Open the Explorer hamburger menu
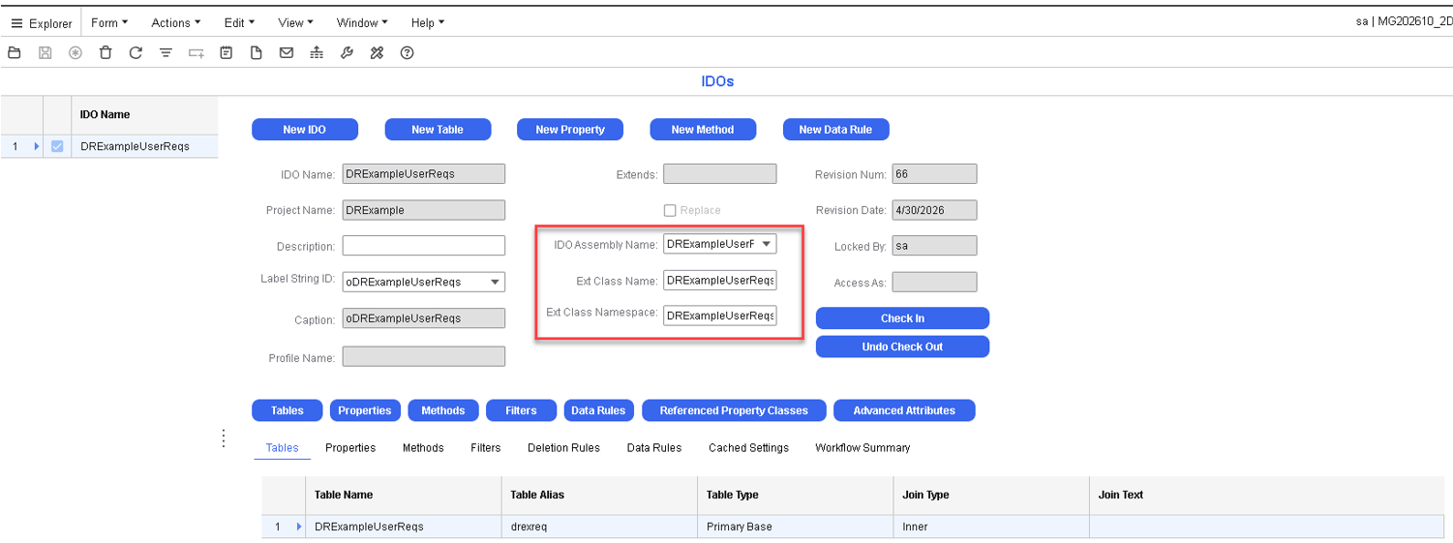This screenshot has width=1453, height=543. (42, 23)
